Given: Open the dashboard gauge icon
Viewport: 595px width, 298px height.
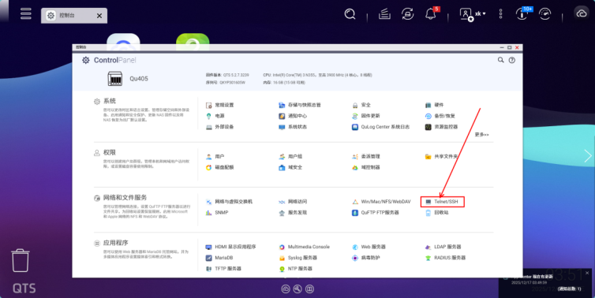Looking at the screenshot, I should pyautogui.click(x=545, y=14).
